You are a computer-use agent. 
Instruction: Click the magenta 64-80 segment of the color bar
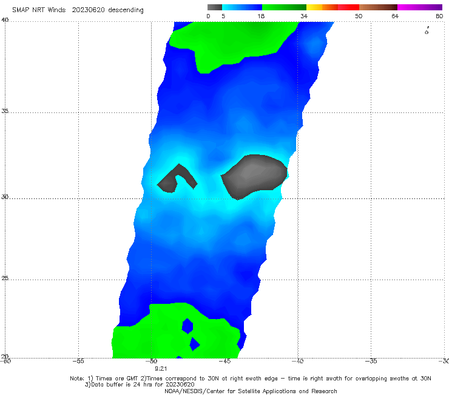click(x=420, y=7)
